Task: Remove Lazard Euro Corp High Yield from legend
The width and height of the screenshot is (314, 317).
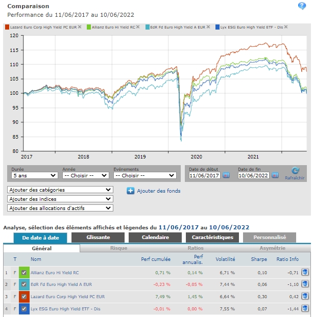Action: point(79,27)
